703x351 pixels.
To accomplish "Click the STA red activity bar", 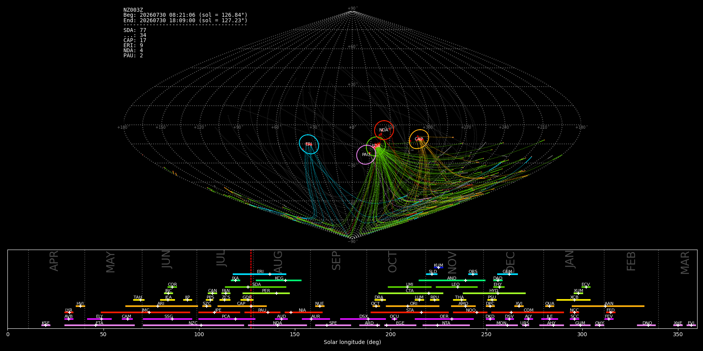I will tap(410, 312).
